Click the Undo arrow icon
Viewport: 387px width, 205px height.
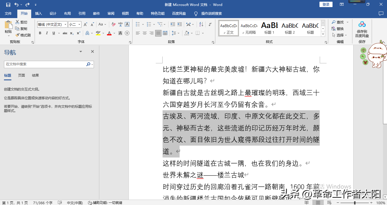(16, 5)
